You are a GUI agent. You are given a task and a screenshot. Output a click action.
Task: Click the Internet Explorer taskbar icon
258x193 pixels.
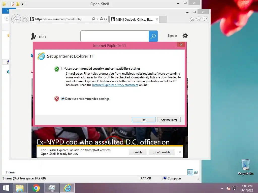pyautogui.click(x=67, y=188)
